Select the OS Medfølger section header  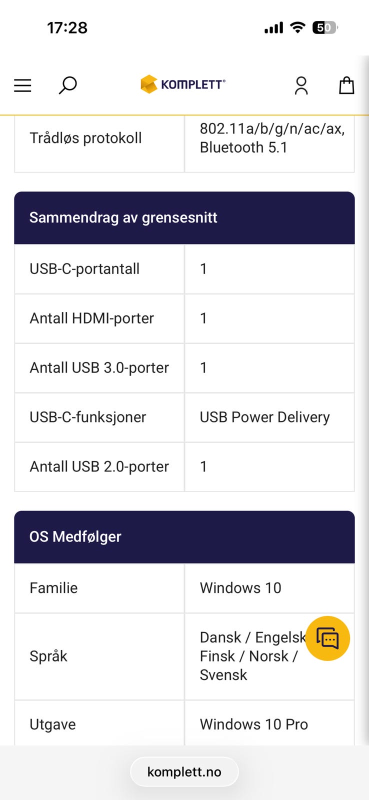tap(184, 536)
